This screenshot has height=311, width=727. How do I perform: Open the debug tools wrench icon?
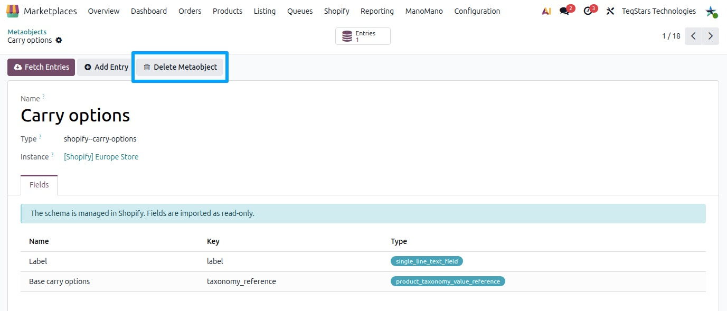[x=610, y=11]
